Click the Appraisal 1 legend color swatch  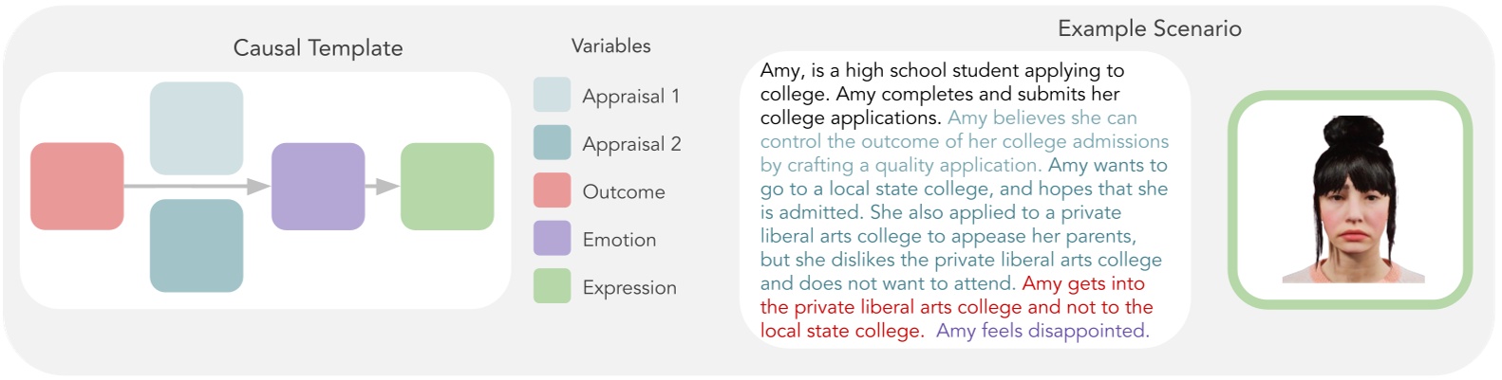tap(552, 96)
